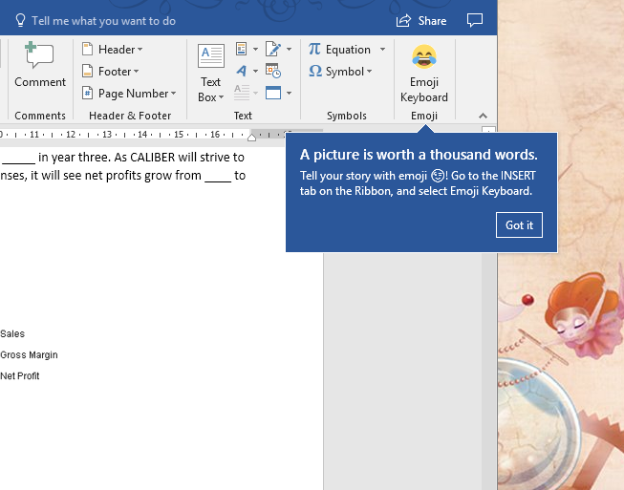Collapse the ribbon with the chevron
Viewport: 624px width, 490px height.
(483, 116)
